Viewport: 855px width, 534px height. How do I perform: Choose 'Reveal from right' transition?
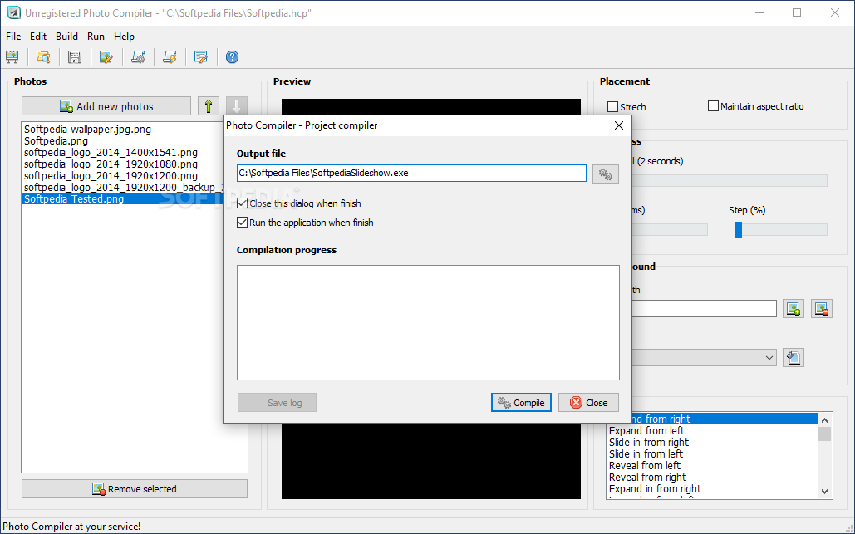point(648,477)
